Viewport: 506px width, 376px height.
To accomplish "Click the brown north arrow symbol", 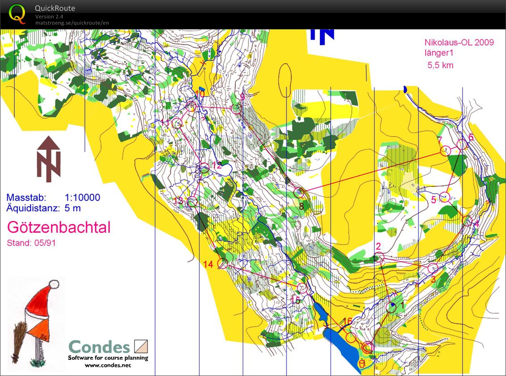I will point(49,159).
